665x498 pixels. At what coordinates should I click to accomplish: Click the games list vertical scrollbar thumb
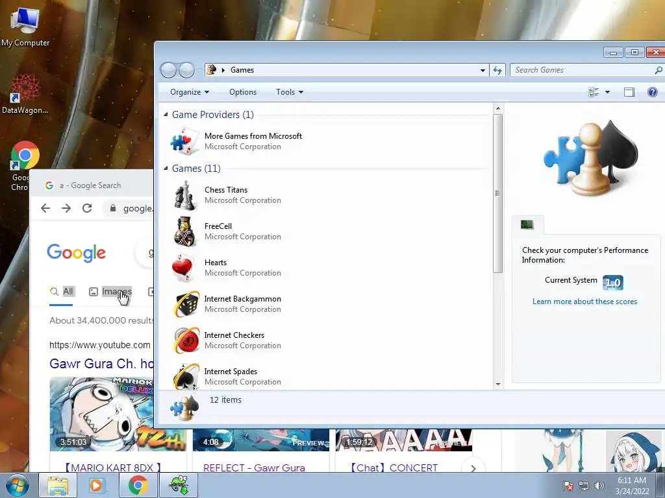point(498,193)
